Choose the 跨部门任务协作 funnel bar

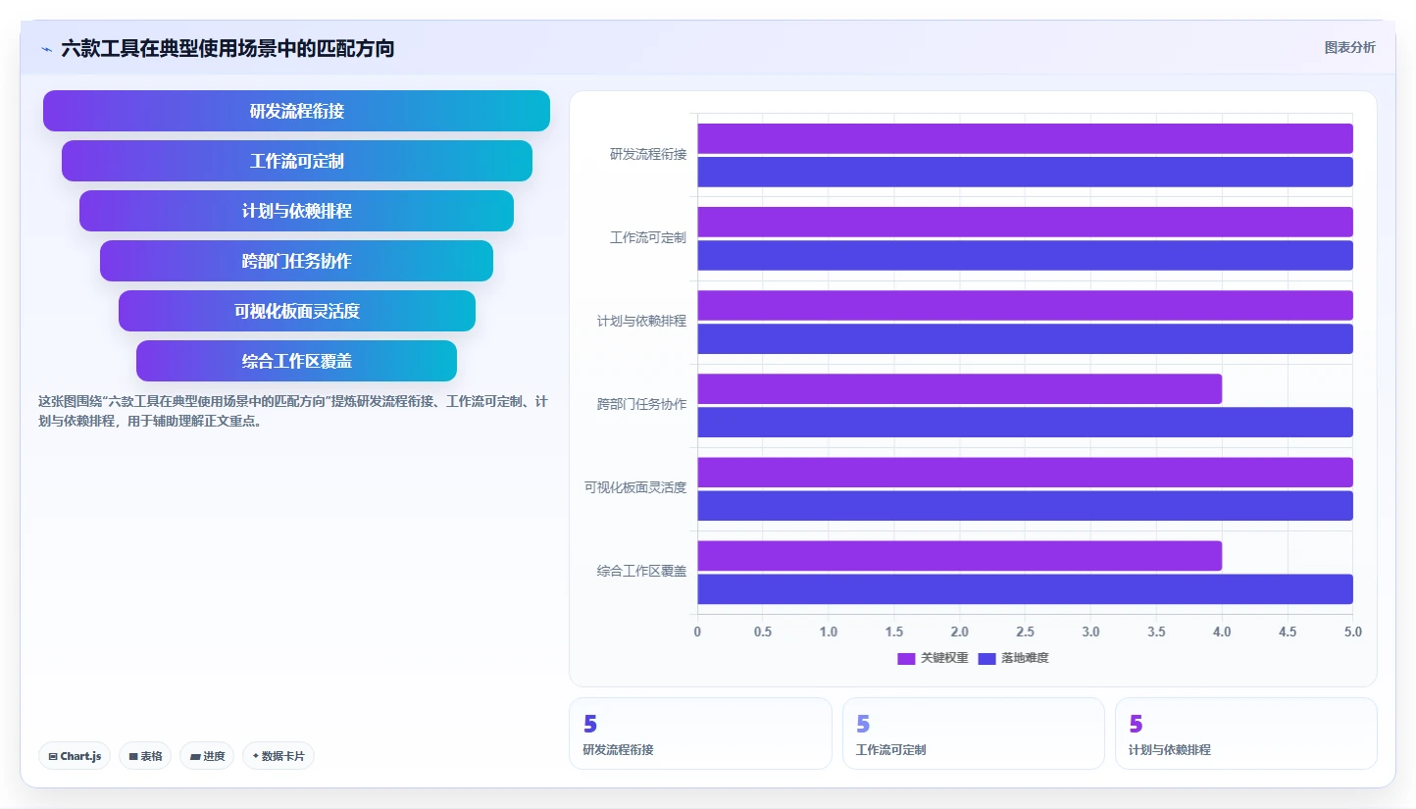pyautogui.click(x=296, y=261)
